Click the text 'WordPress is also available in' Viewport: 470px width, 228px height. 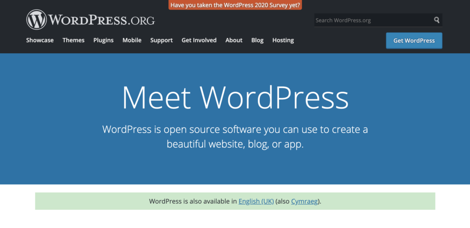coord(193,201)
